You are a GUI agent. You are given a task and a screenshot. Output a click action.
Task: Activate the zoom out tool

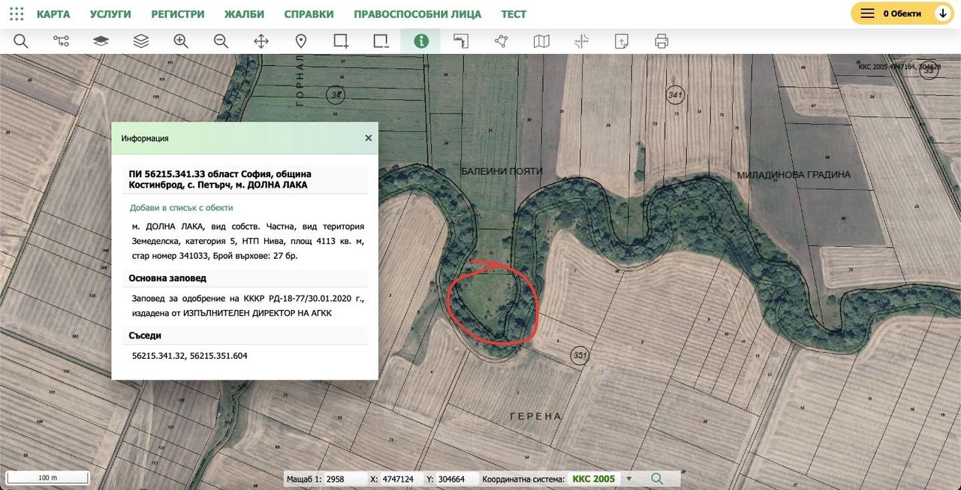221,41
